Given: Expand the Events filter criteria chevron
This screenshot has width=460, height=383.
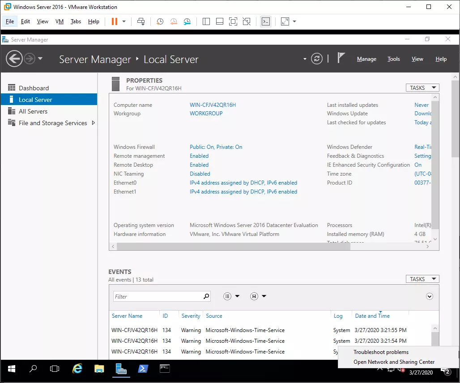Looking at the screenshot, I should [430, 296].
